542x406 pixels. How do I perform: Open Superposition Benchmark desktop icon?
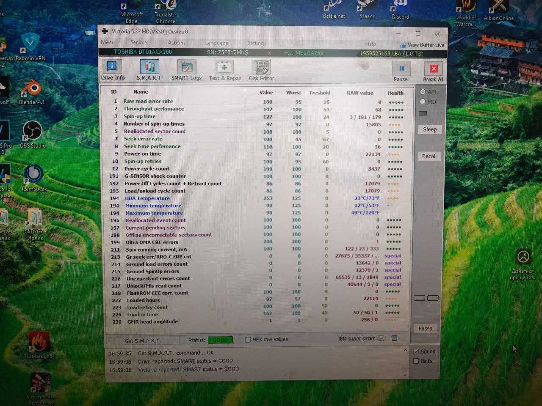click(41, 388)
